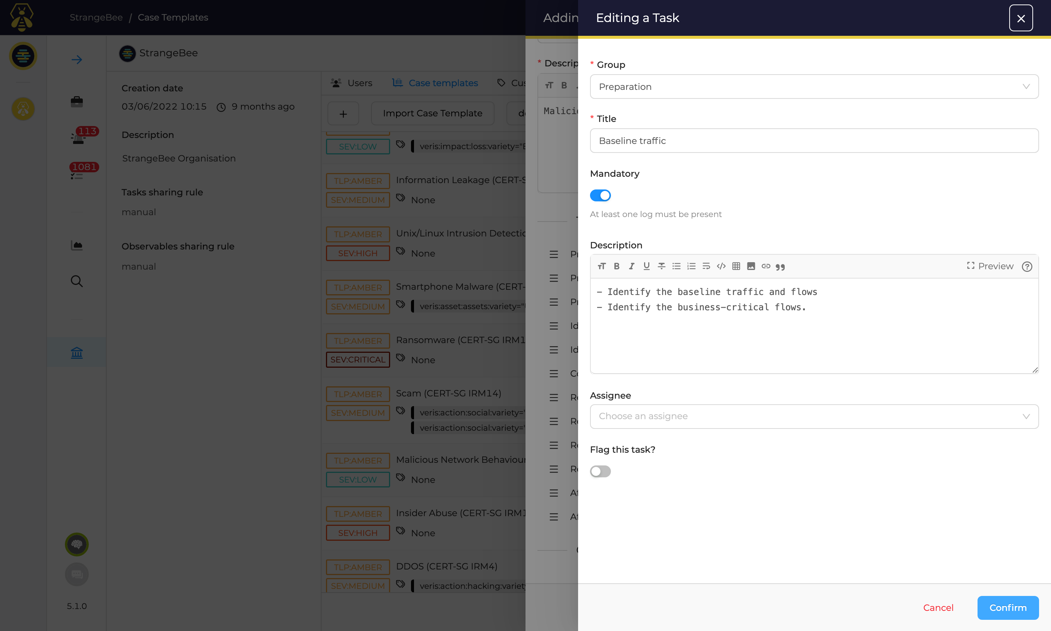Click the blockquote icon in editor toolbar
This screenshot has height=631, width=1051.
pos(780,267)
